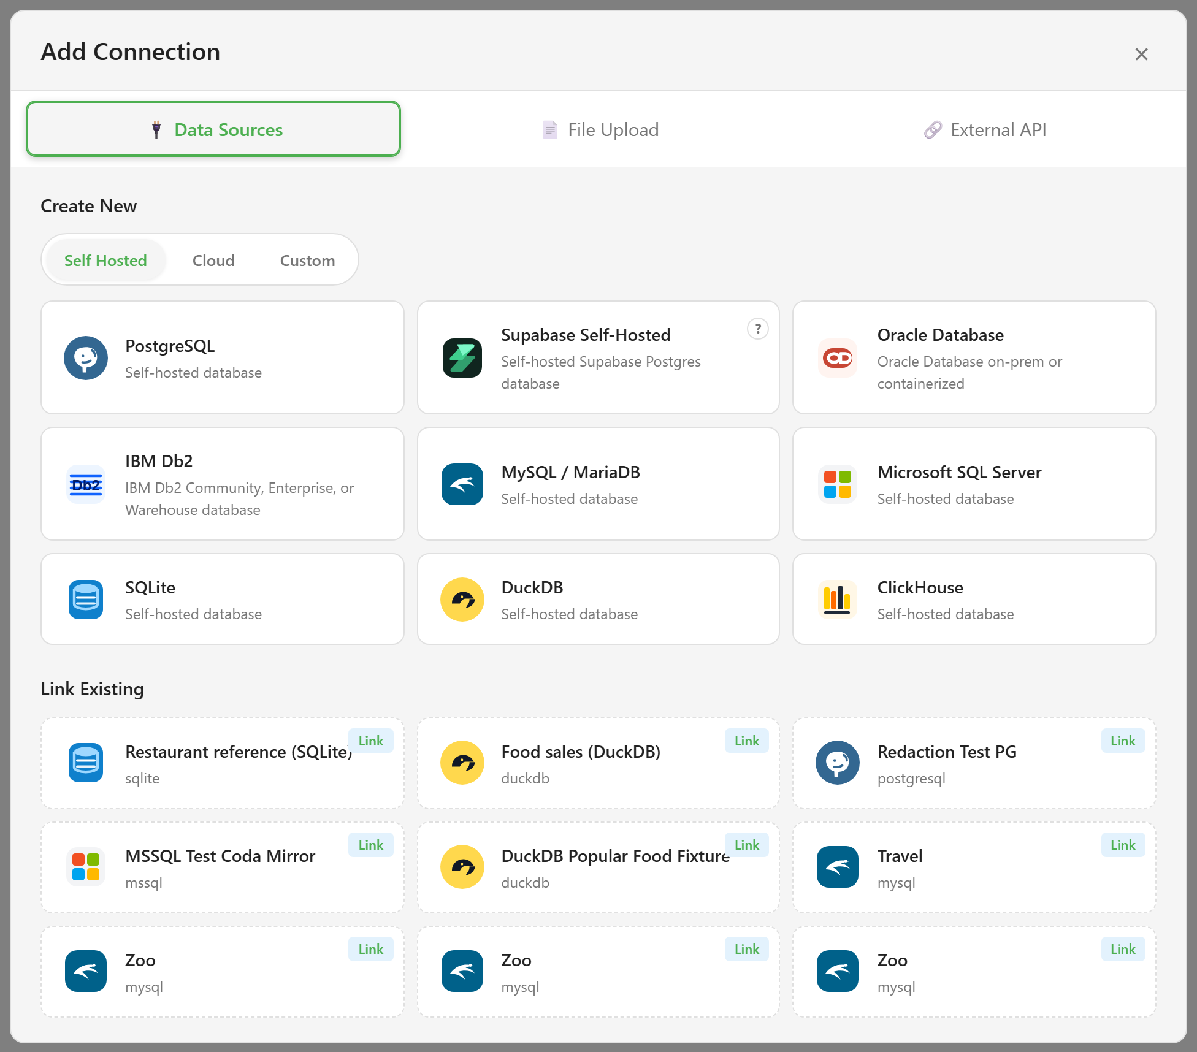Click the Microsoft SQL Server logo icon
Image resolution: width=1197 pixels, height=1052 pixels.
pyautogui.click(x=838, y=484)
